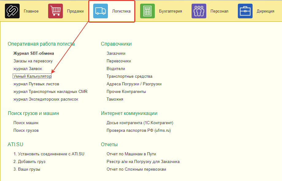Open the Водители directory
The height and width of the screenshot is (181, 282).
[x=116, y=69]
